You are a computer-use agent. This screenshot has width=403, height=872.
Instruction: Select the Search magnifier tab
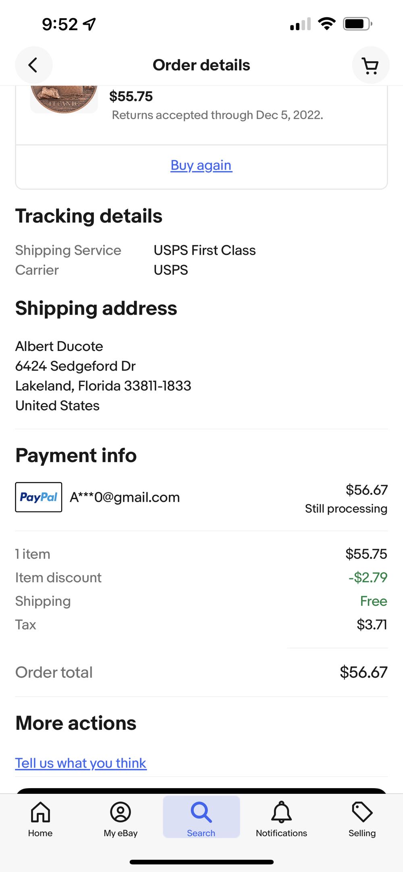coord(201,818)
